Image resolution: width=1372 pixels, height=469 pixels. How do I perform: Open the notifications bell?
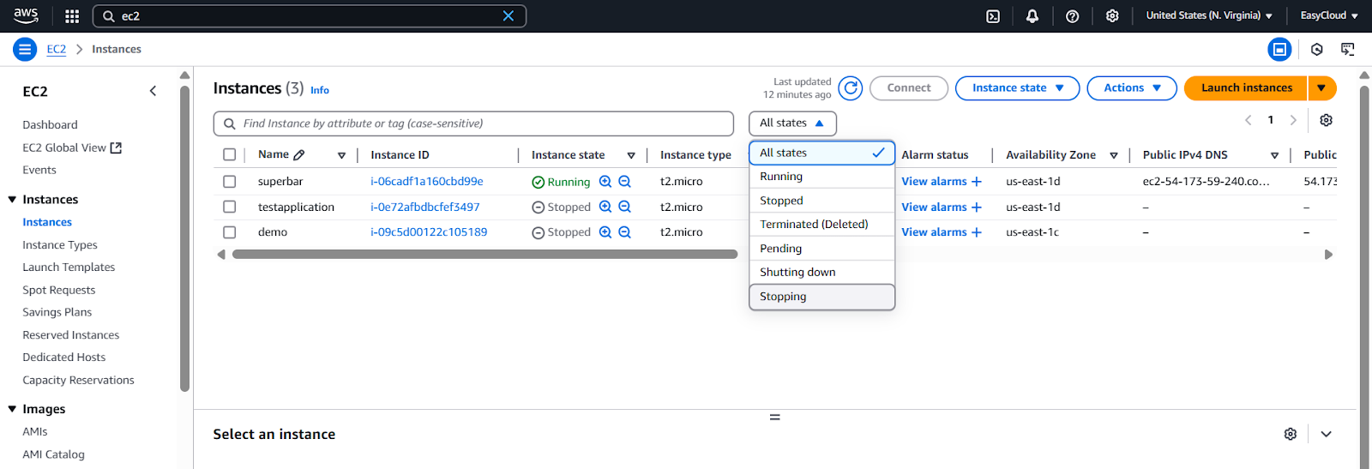point(1032,16)
